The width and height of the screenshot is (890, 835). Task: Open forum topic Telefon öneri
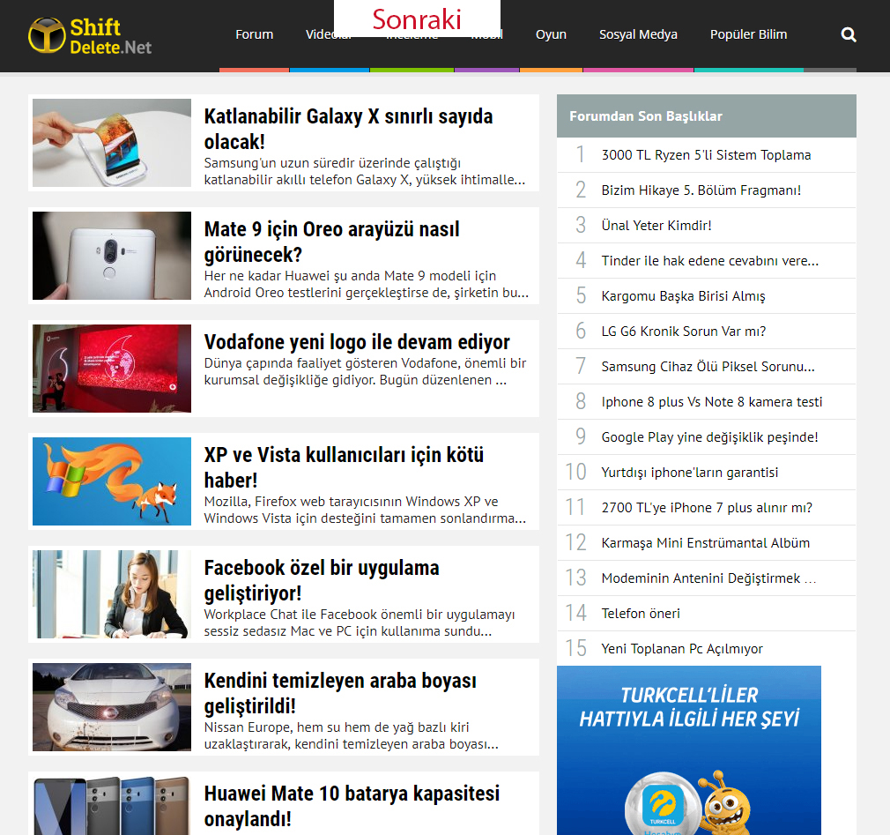[x=641, y=613]
